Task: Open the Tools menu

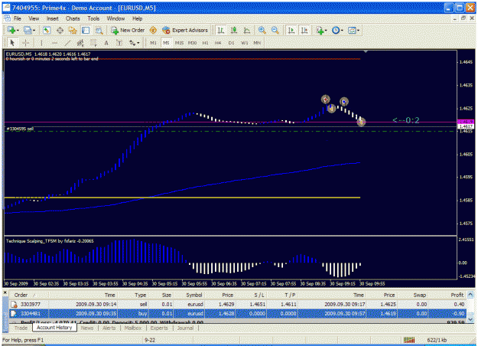Action: [x=93, y=18]
